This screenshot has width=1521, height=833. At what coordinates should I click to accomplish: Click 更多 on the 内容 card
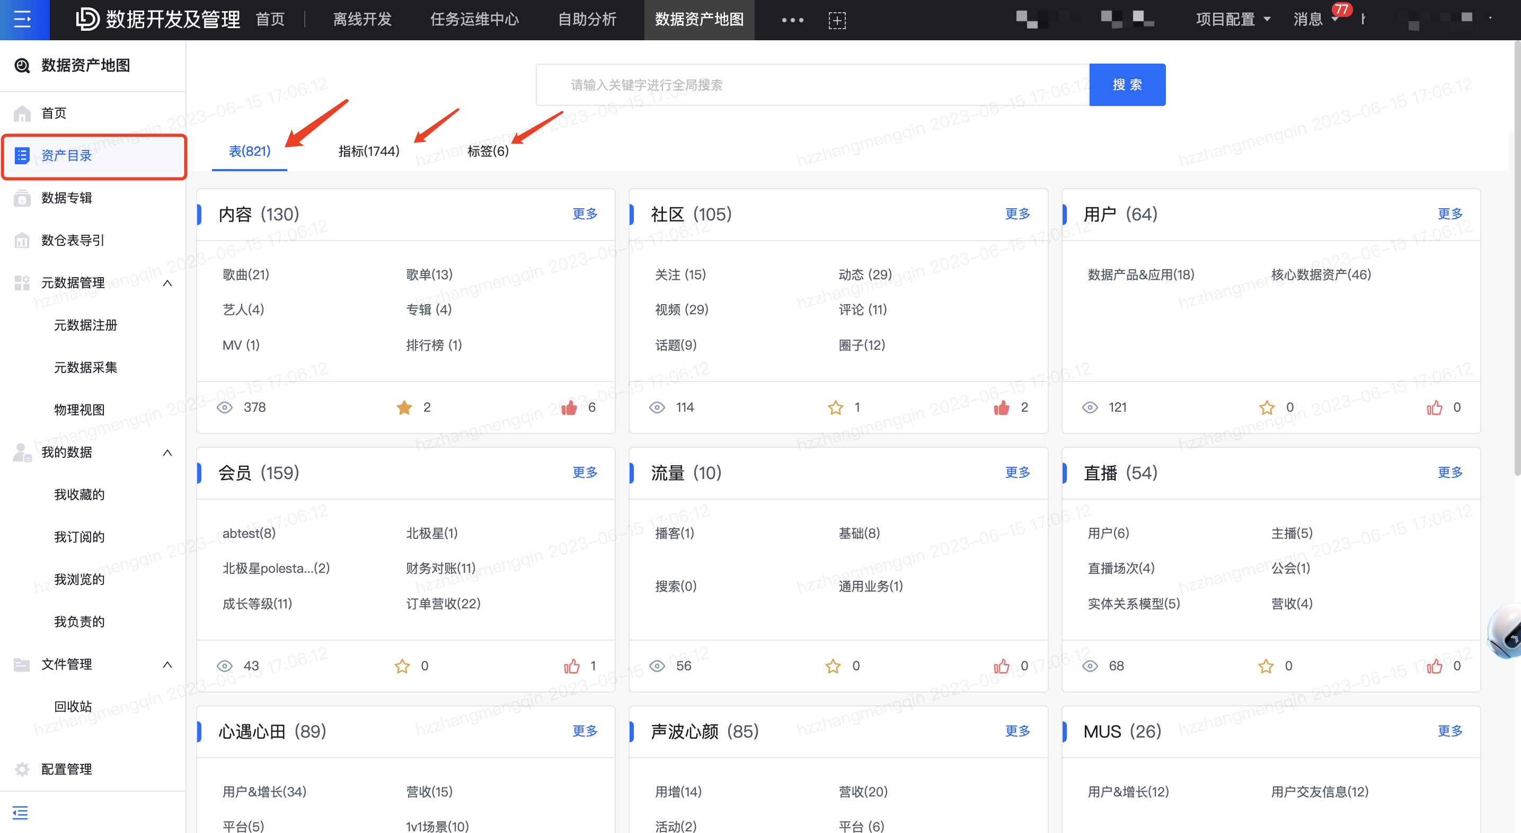[585, 214]
